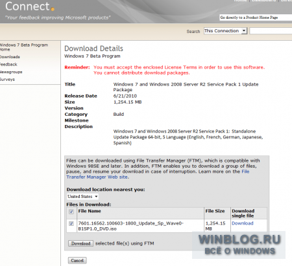The height and width of the screenshot is (266, 292).
Task: Click file name 7601.16562.100603-1800_Update_Sp_Wave0
Action: click(x=131, y=226)
